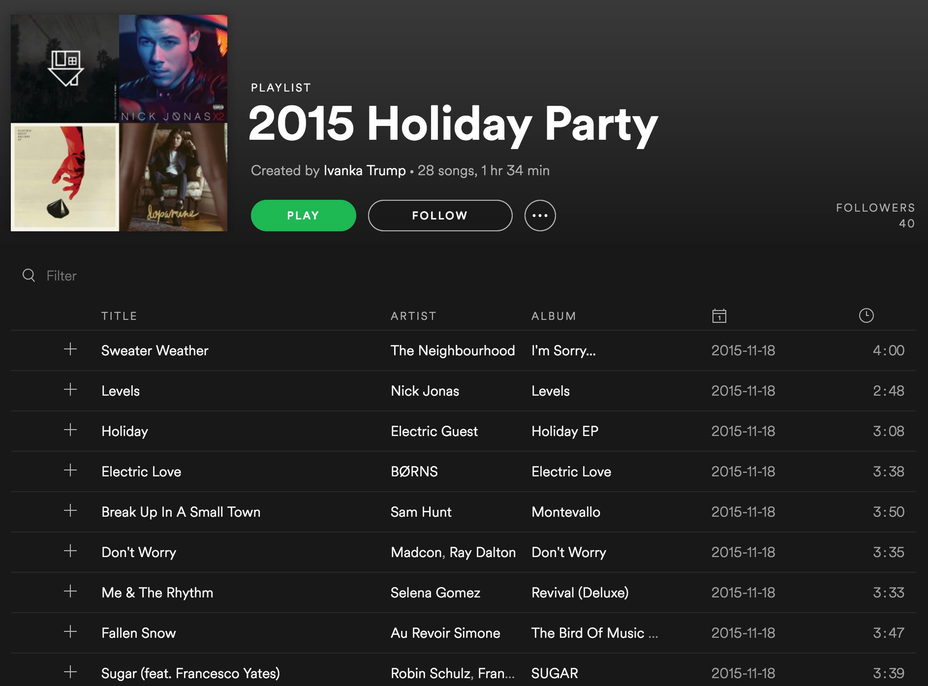Add Electric Love track with plus icon
Screen dimensions: 928x686
pyautogui.click(x=70, y=470)
